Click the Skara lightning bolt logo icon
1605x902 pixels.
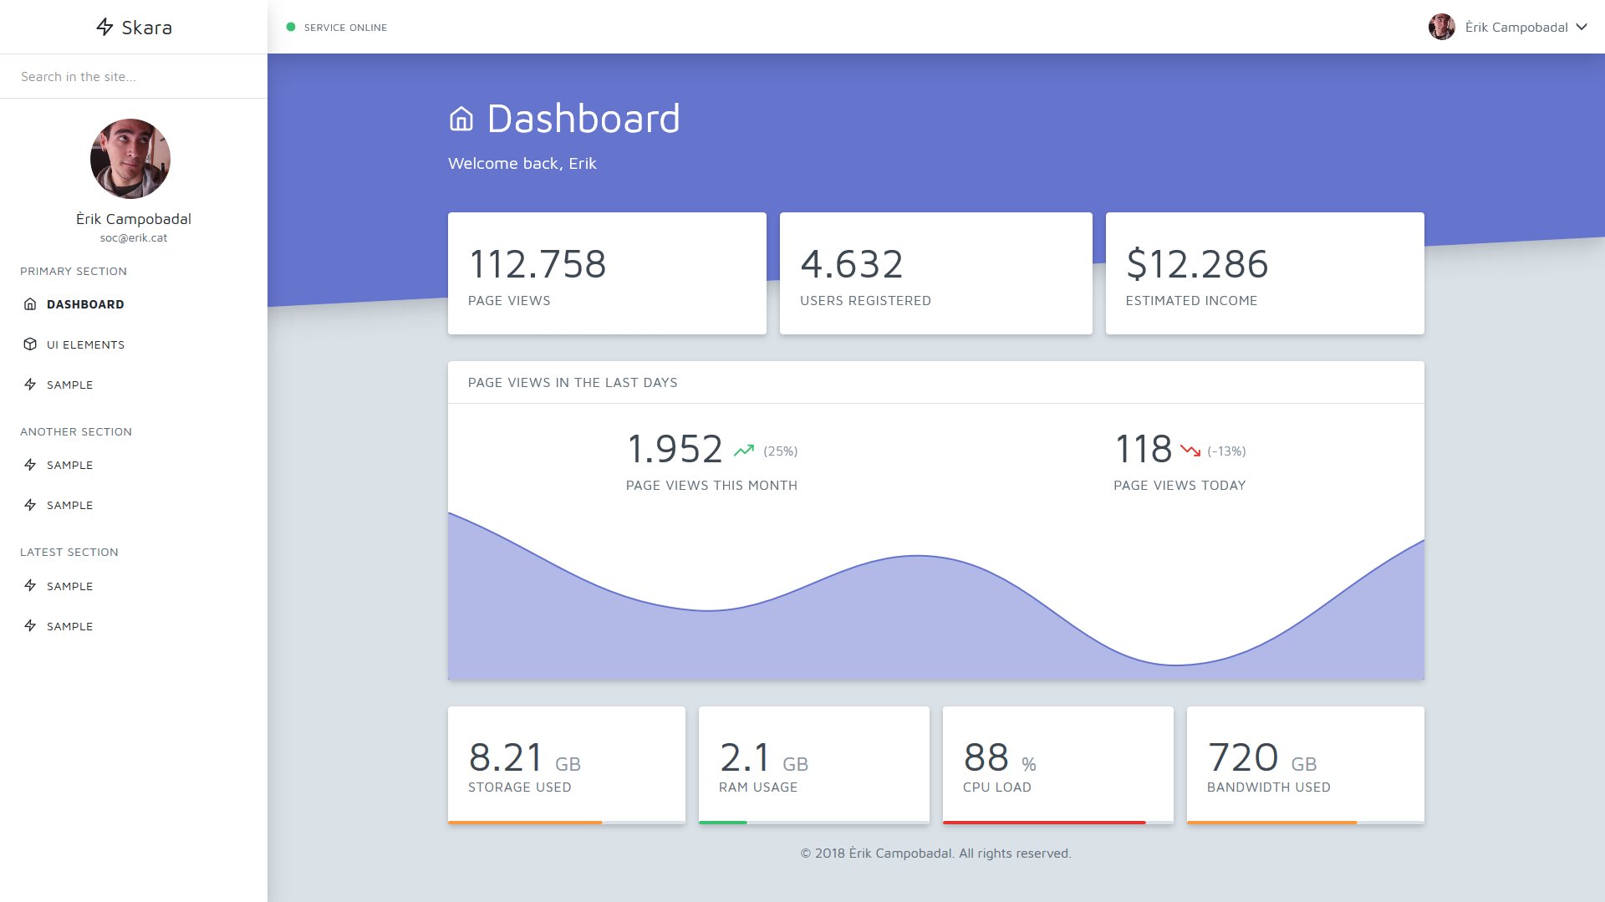pos(104,27)
